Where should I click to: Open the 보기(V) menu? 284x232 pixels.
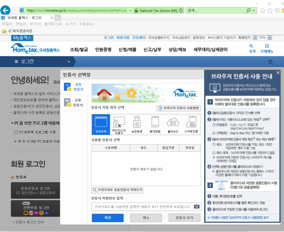pyautogui.click(x=35, y=24)
